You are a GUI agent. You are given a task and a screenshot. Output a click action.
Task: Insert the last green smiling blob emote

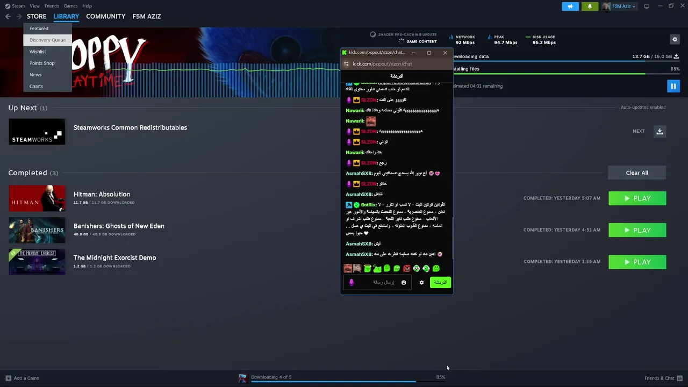tap(436, 268)
